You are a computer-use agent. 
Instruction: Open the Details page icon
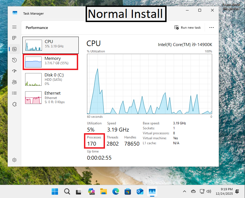14,93
